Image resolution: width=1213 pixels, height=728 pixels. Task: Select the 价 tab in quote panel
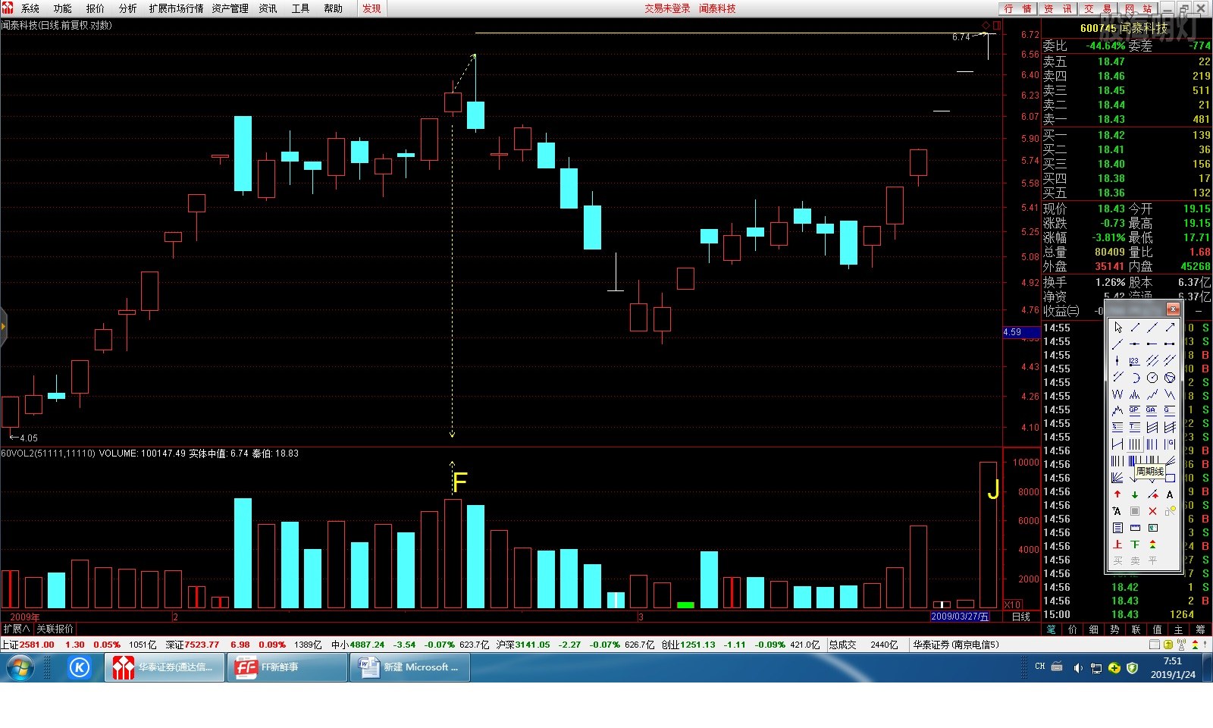(x=1072, y=629)
